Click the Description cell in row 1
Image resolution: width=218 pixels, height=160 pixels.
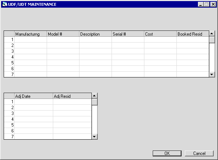(x=96, y=40)
